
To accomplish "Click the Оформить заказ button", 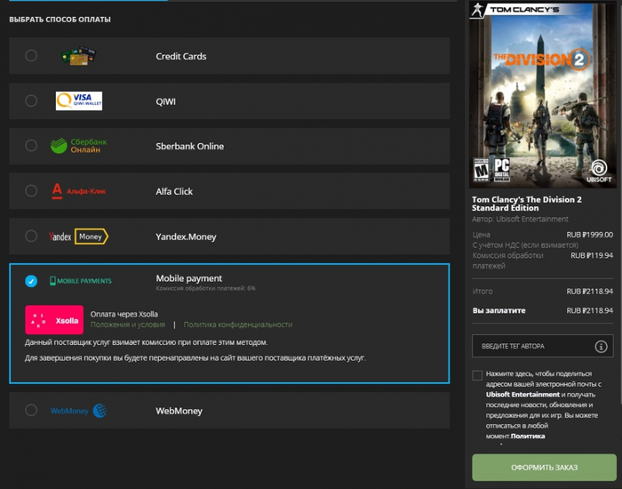I will (544, 468).
